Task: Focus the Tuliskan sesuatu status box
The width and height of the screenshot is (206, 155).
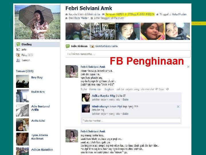Action: click(128, 54)
